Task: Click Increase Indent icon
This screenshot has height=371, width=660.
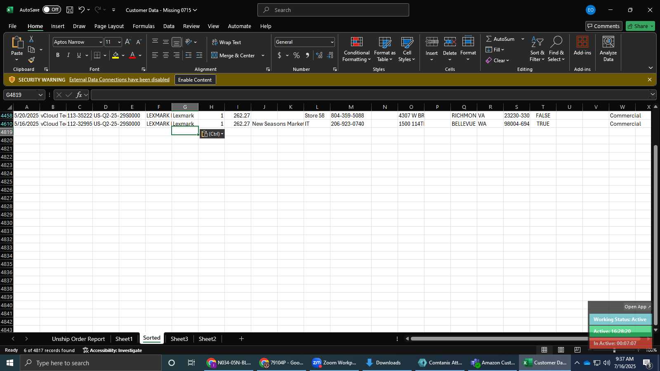Action: (199, 55)
